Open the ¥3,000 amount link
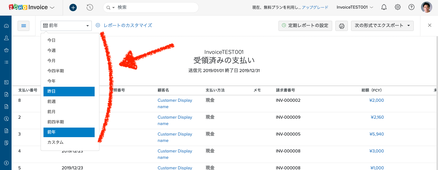This screenshot has height=170, width=438. pos(377,151)
